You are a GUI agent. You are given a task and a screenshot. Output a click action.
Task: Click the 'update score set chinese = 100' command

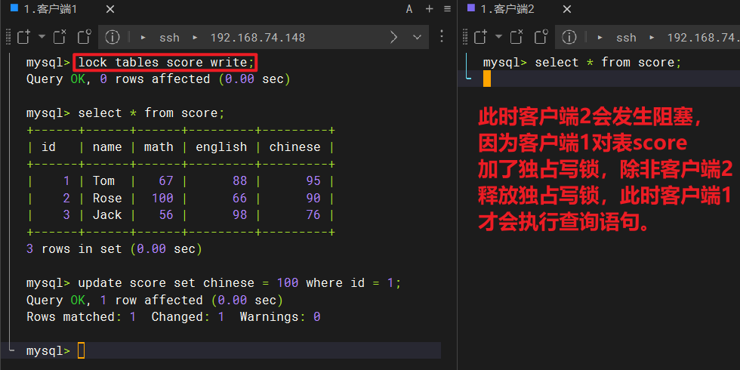click(239, 283)
